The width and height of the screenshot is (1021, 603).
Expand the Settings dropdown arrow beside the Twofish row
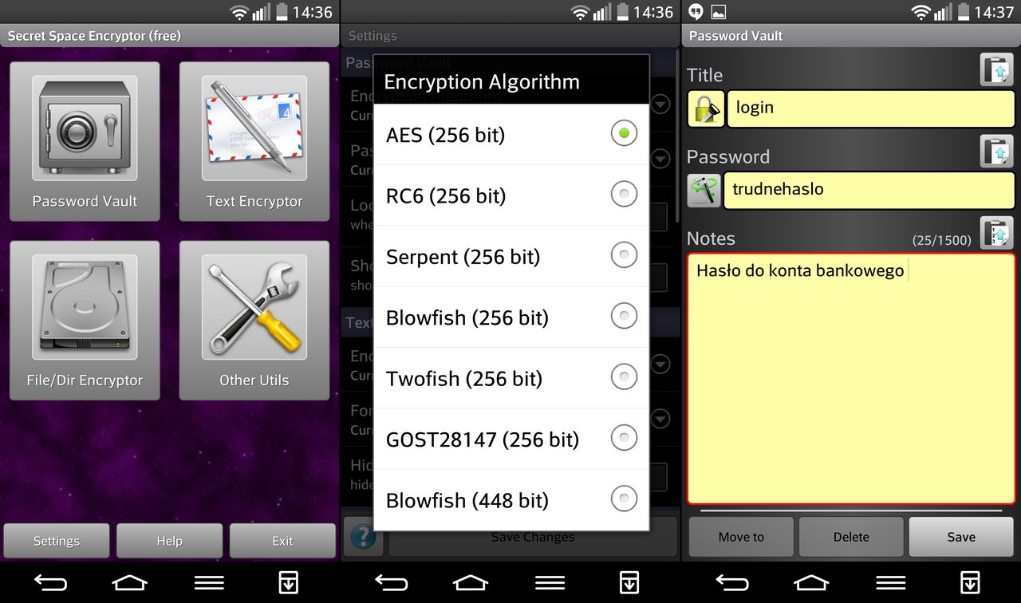click(x=660, y=365)
